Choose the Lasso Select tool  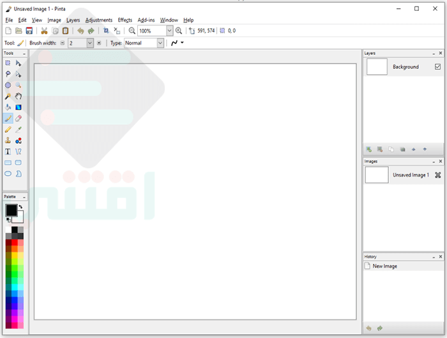(8, 74)
